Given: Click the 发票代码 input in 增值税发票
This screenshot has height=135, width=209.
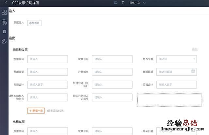Looking at the screenshot, I should click(x=47, y=59).
